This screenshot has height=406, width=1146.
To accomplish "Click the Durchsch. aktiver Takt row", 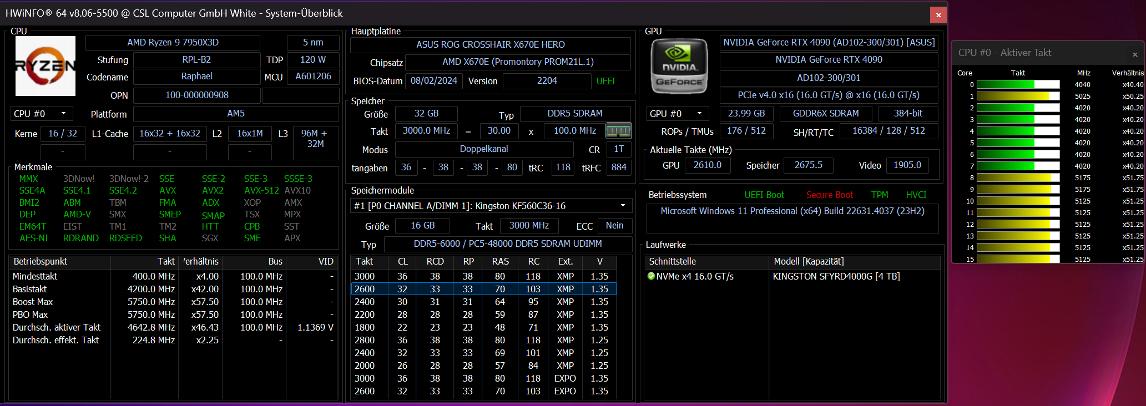I will 173,327.
